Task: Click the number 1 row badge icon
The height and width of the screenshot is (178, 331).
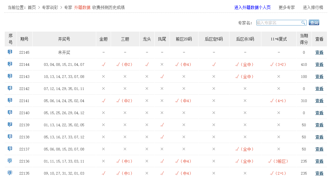Action: pos(10,52)
